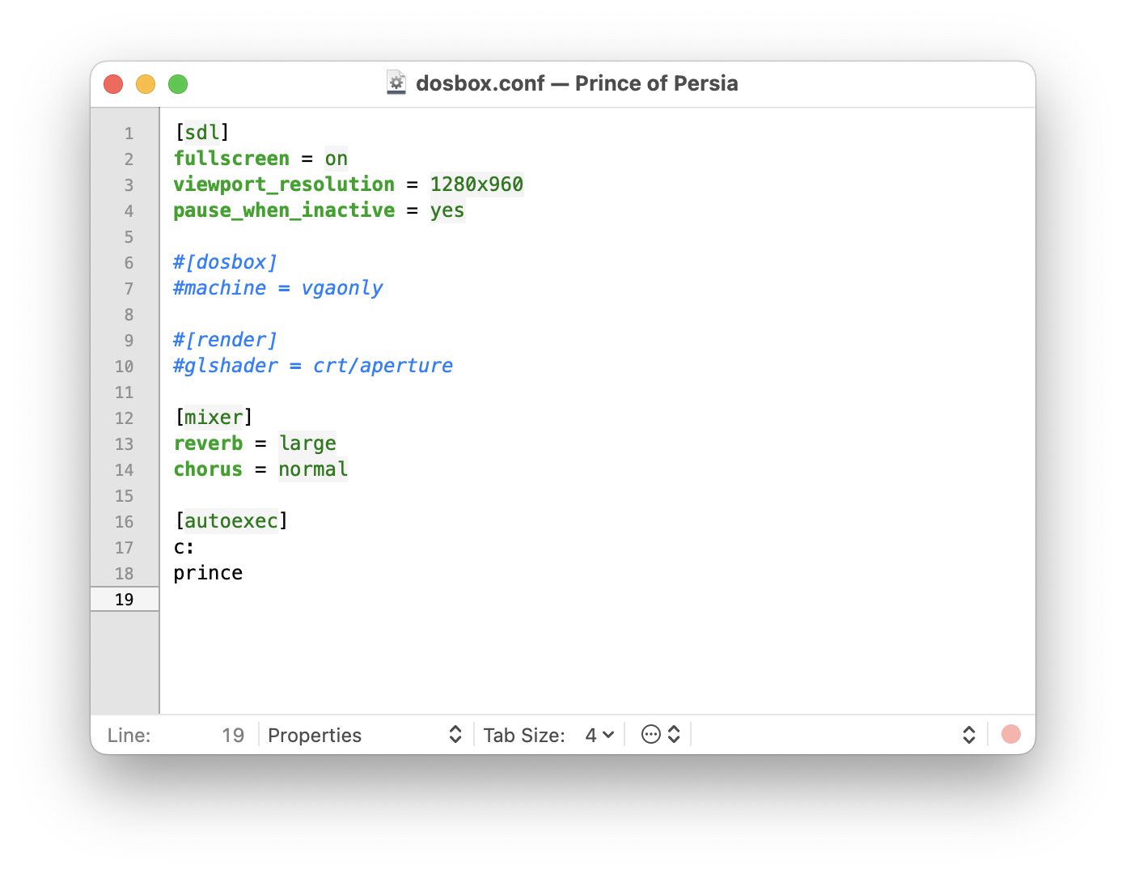Screen dimensions: 1126x874
Task: Click the dosbox.conf document proxy icon
Action: pyautogui.click(x=396, y=83)
